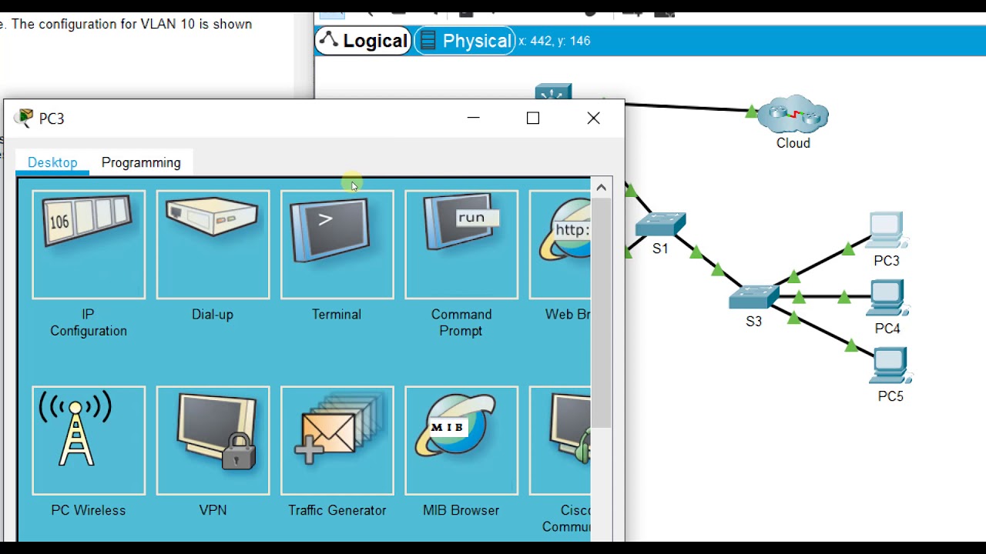The image size is (986, 554).
Task: Click the 'Cloud' label text
Action: click(793, 143)
